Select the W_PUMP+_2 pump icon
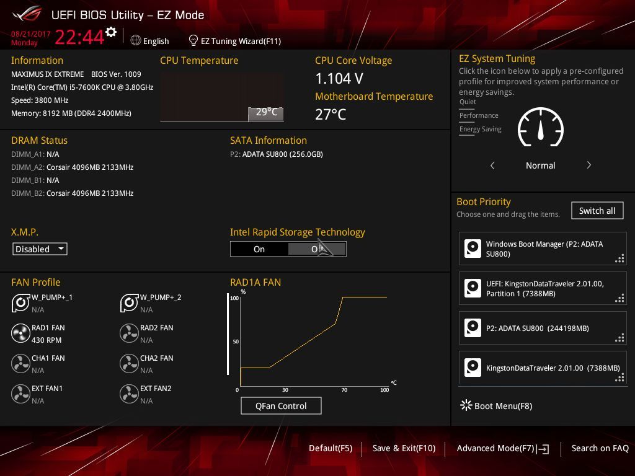This screenshot has width=635, height=476. [x=129, y=302]
